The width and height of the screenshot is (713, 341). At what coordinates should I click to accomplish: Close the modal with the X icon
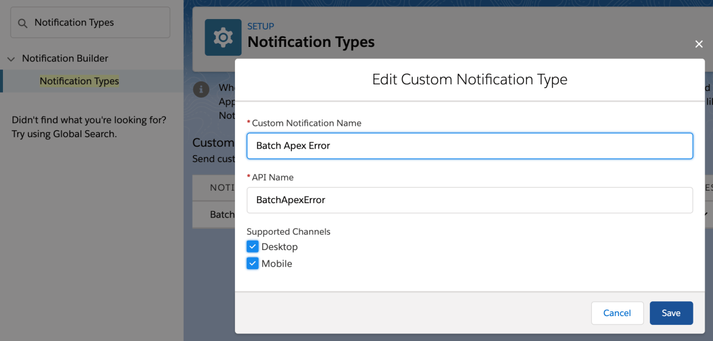[699, 45]
